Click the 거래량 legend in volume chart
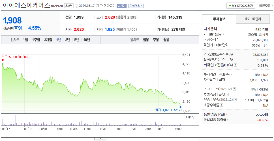Screen dimensions: 274x141 (x=190, y=117)
